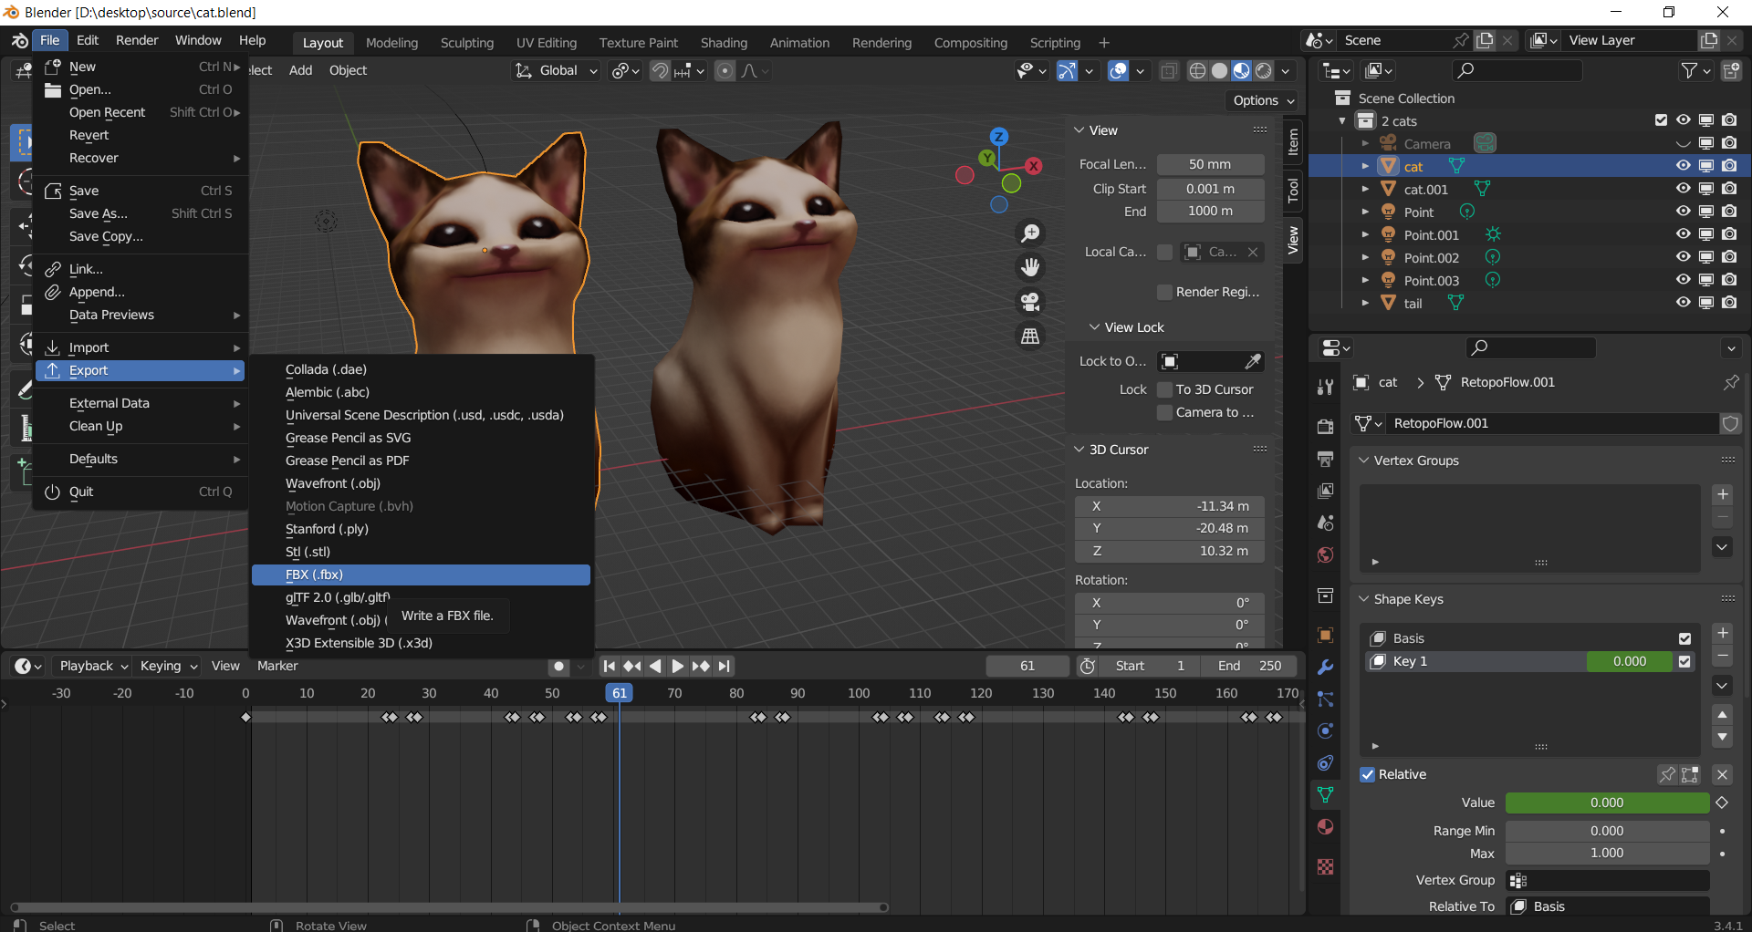Pin the cat properties context
The image size is (1752, 932).
tap(1730, 382)
